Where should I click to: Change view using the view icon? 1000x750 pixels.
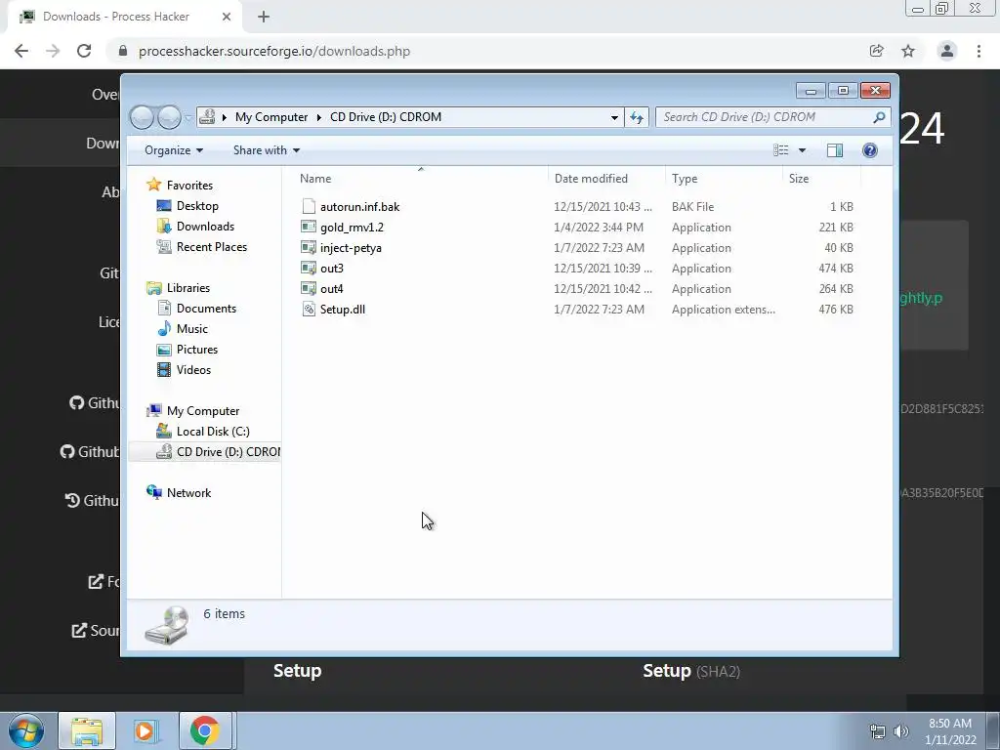tap(780, 149)
